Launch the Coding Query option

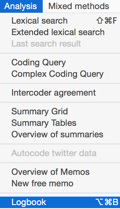coord(60,62)
